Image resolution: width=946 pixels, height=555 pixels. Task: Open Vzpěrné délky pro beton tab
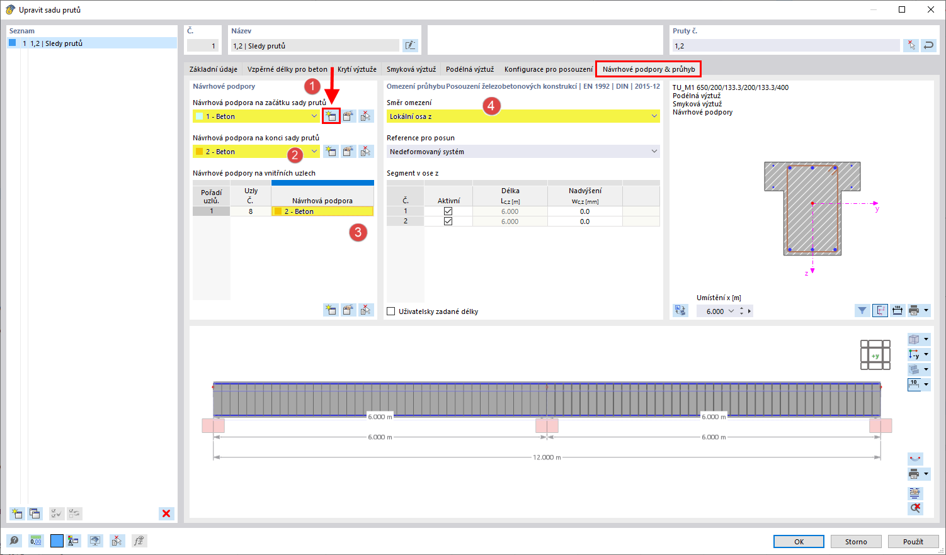(287, 69)
